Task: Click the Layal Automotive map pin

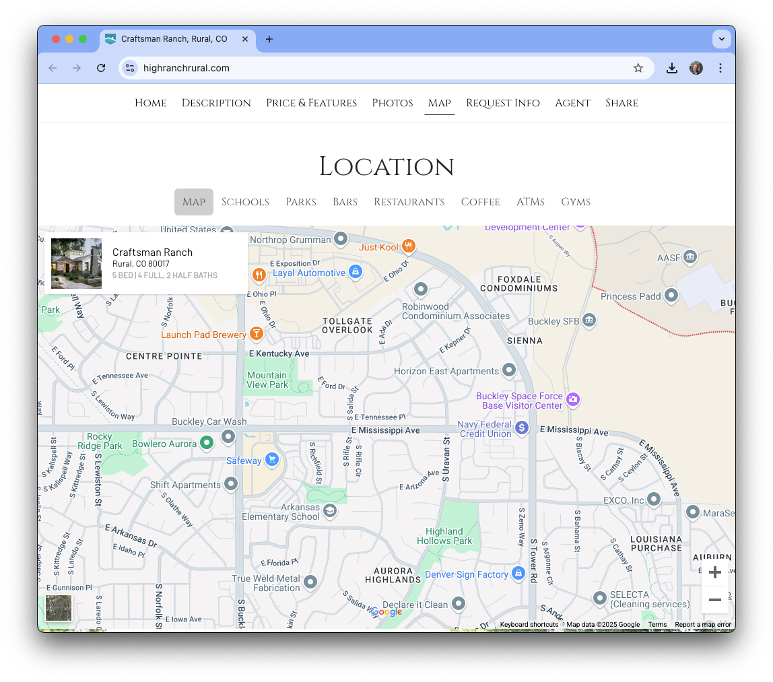Action: [356, 271]
